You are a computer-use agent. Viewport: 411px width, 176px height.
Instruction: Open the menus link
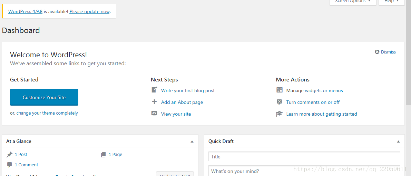point(335,90)
